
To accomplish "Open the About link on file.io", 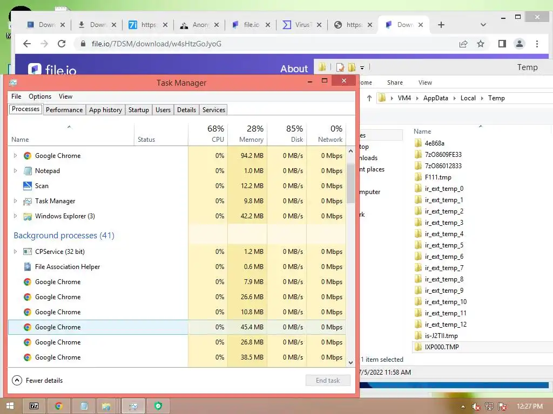I will pos(294,68).
